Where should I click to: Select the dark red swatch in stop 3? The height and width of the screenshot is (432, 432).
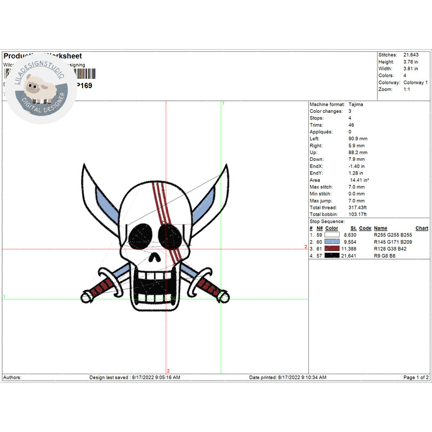332,248
